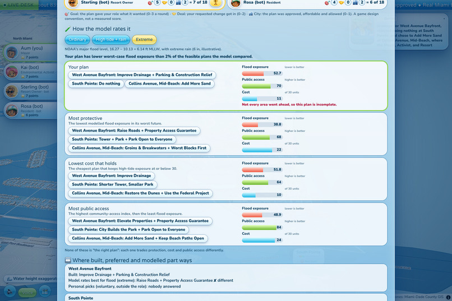This screenshot has height=301, width=452.
Task: Select the Extreme scenario tab
Action: [144, 39]
